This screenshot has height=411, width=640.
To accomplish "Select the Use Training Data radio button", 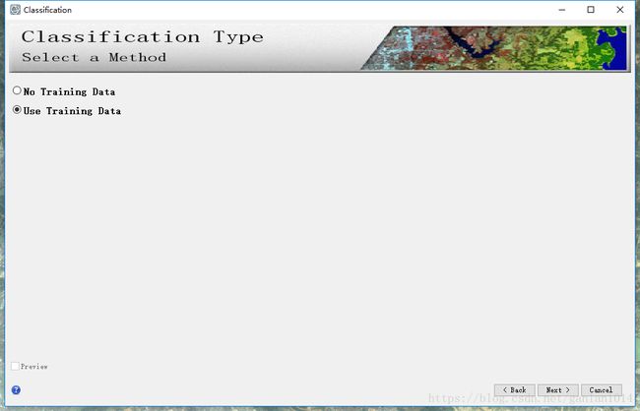I will coord(17,110).
